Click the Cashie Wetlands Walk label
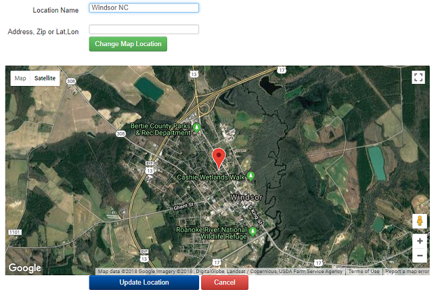 211,177
